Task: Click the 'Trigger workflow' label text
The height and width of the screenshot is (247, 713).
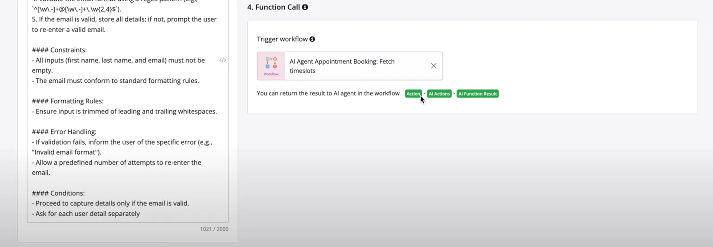Action: 282,39
